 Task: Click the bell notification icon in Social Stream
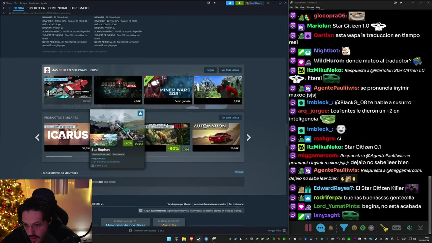coord(331,228)
